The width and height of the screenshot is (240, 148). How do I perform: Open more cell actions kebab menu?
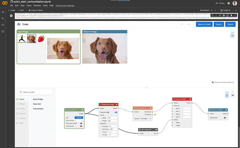[x=235, y=15]
